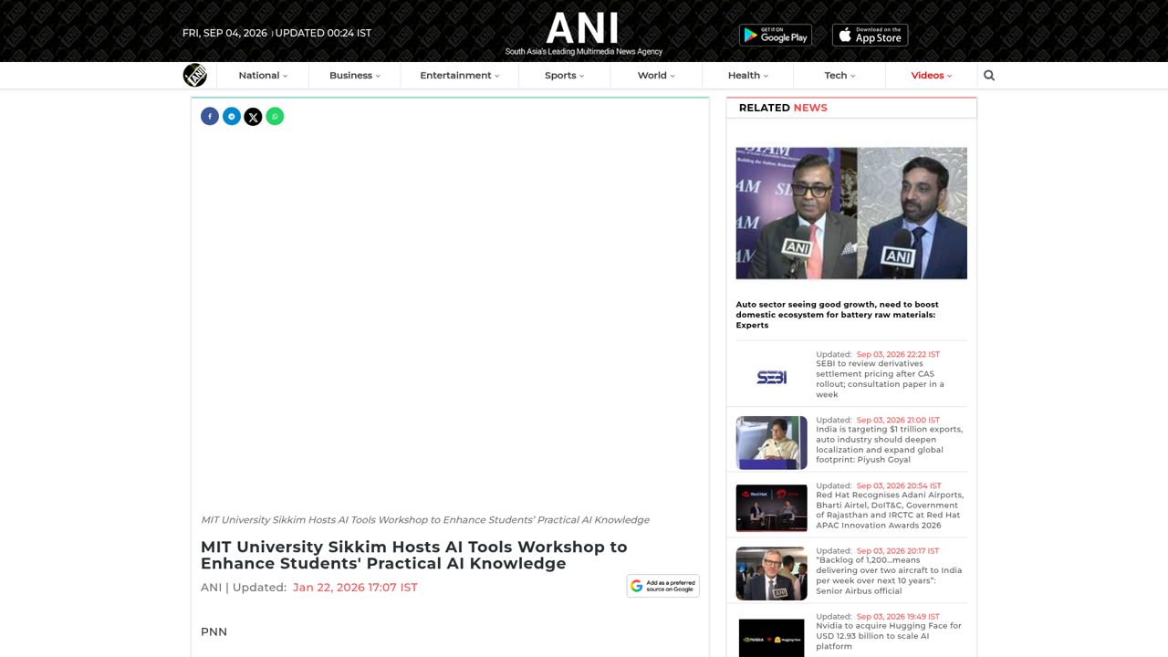
Task: Click the Sep 03, 2026 22:22 IST timestamp
Action: tap(898, 354)
